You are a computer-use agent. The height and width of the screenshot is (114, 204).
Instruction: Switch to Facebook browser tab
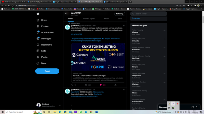(x=115, y=2)
